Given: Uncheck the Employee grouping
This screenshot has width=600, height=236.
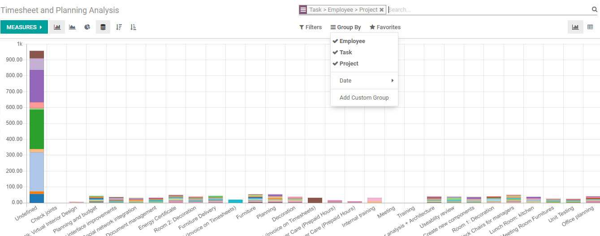Looking at the screenshot, I should pos(364,41).
